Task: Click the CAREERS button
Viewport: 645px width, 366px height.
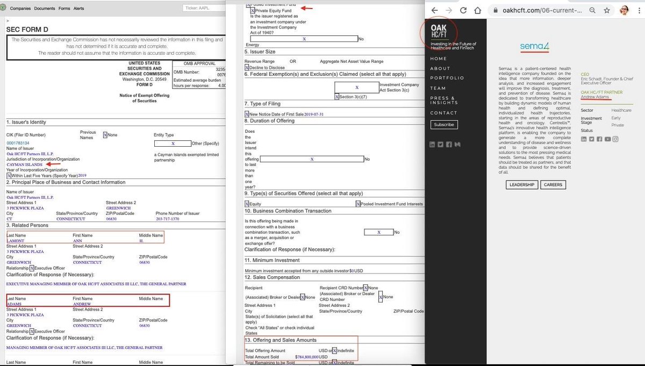Action: click(553, 184)
